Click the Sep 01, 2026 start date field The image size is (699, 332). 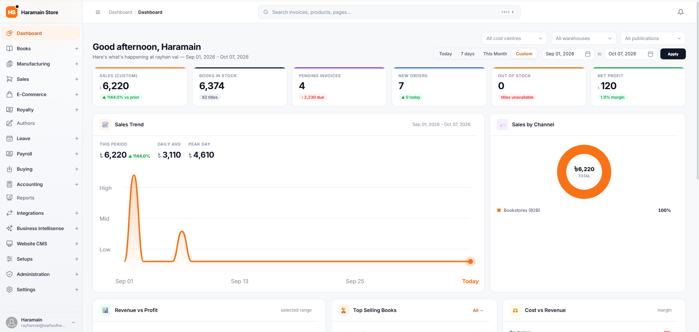568,54
